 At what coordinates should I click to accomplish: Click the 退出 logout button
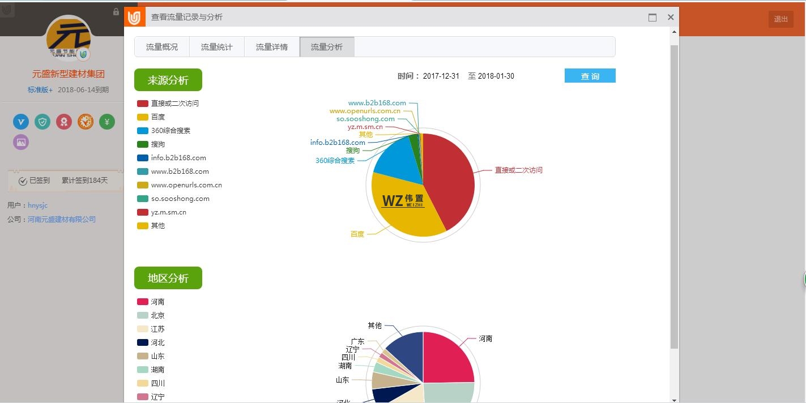(781, 19)
